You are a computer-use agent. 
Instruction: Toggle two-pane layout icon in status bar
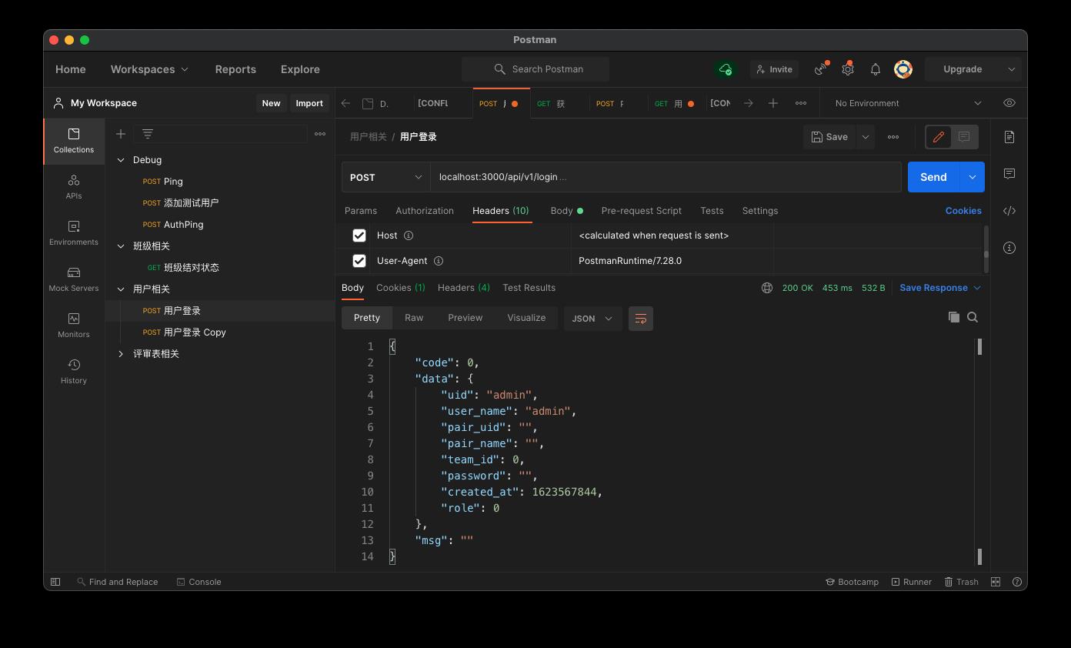[996, 582]
